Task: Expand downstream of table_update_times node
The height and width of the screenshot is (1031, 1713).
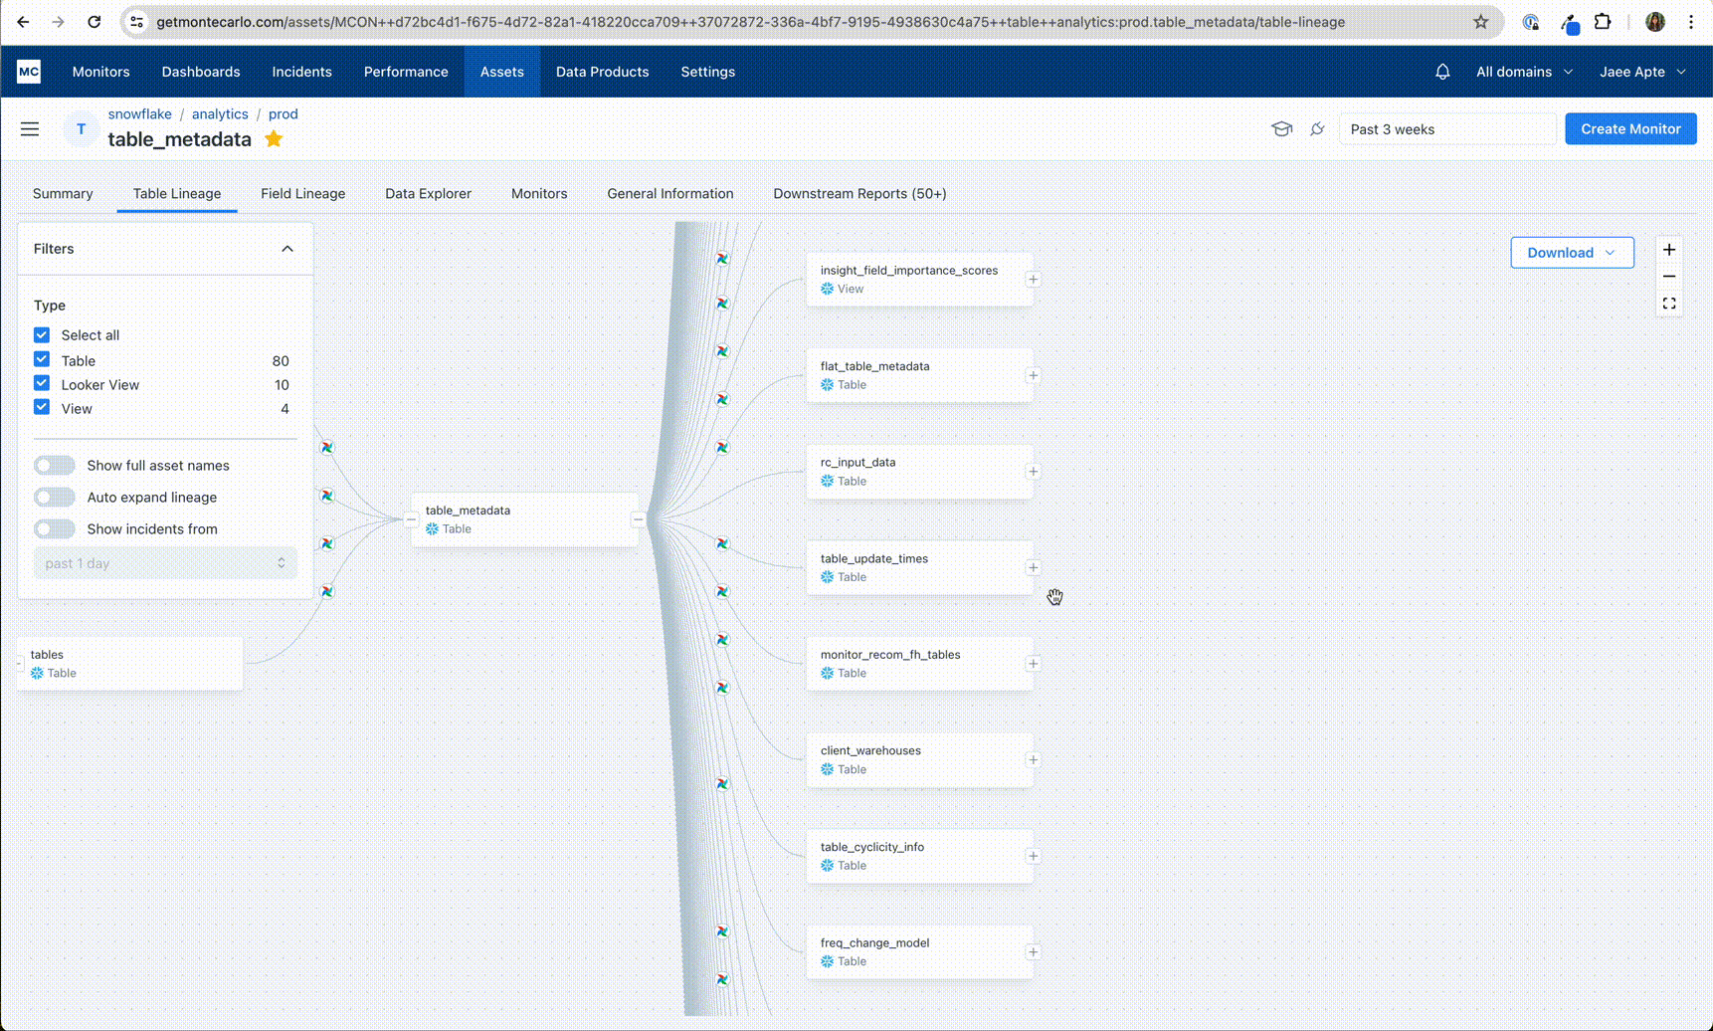Action: (1034, 568)
